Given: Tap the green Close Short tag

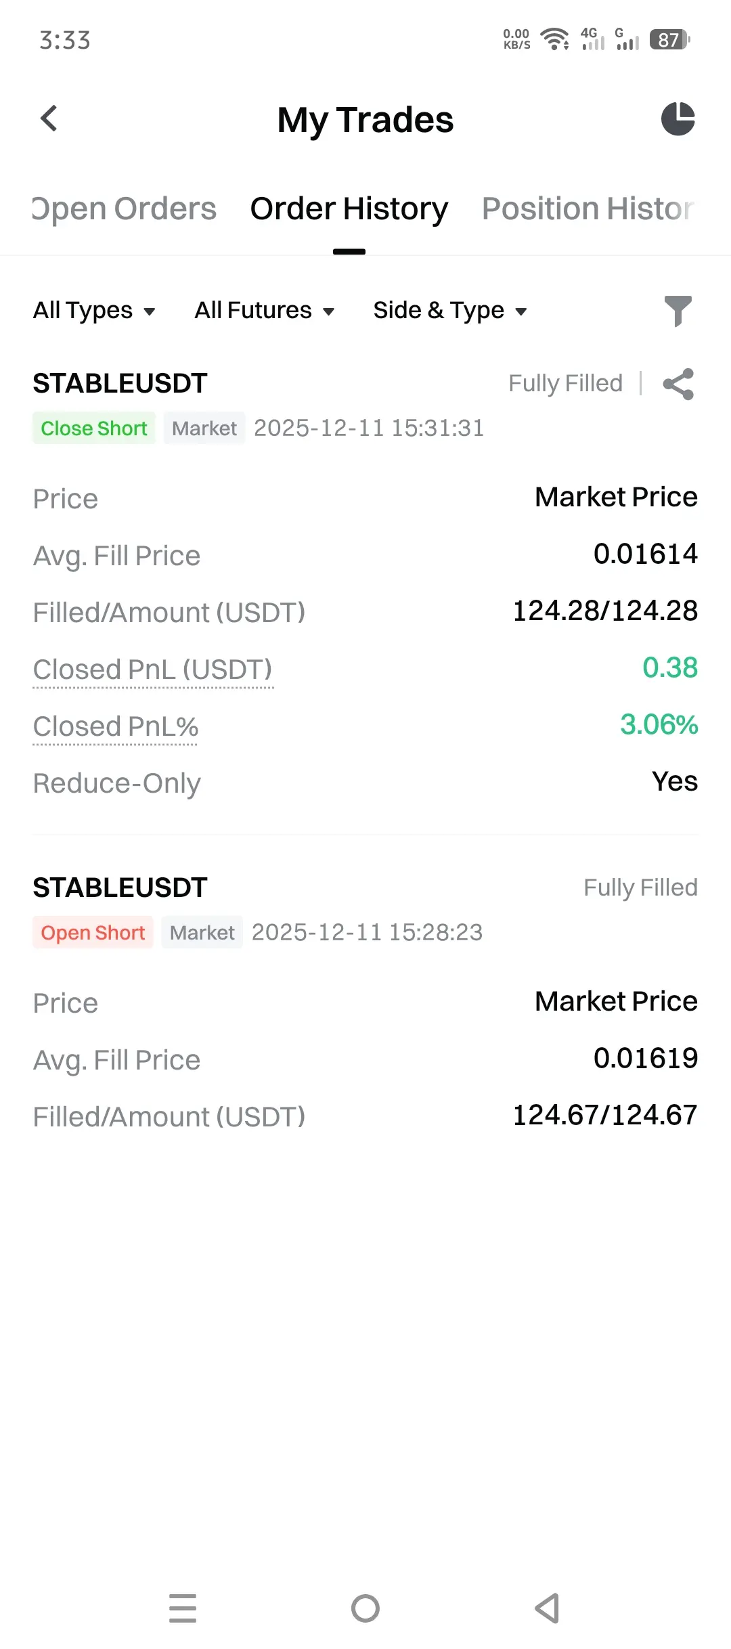Looking at the screenshot, I should [x=94, y=428].
